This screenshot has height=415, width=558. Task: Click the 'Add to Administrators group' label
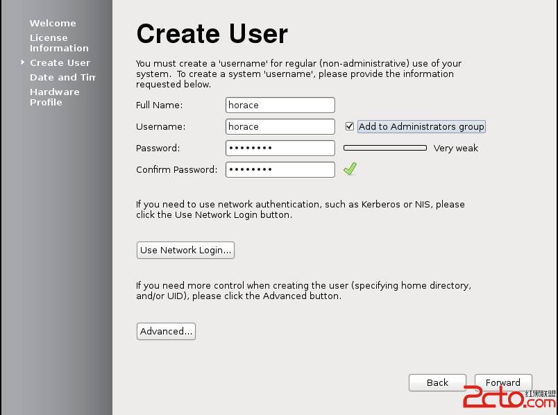(x=421, y=127)
